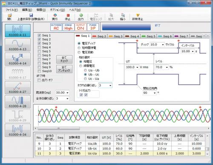Image resolution: width=213 pixels, height=165 pixels.
Task: Switch to the Seq 3 tab
Action: click(116, 36)
